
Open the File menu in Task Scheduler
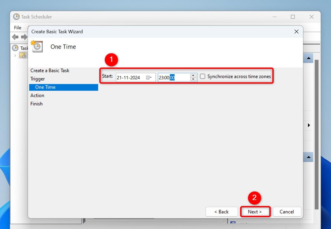click(x=18, y=27)
